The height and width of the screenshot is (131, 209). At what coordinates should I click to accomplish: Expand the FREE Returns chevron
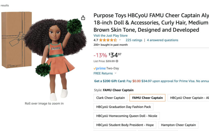tap(116, 73)
